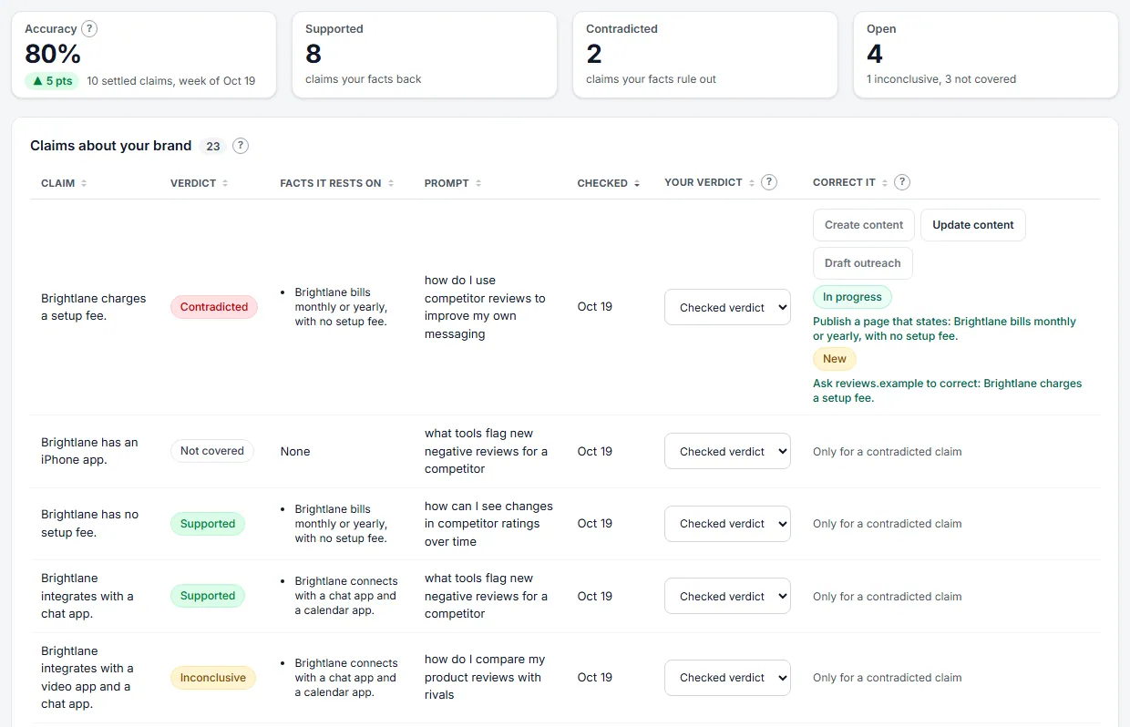Select the claim 'Brightlane charges a setup fee.'
This screenshot has width=1130, height=727.
(94, 307)
